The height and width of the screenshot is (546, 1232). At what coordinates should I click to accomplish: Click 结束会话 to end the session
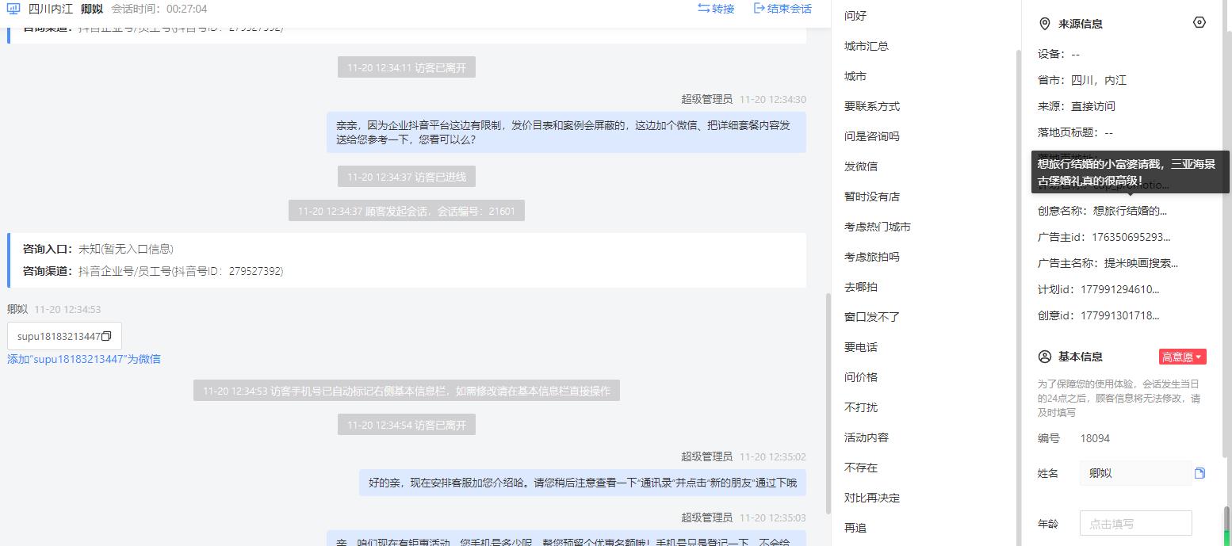pos(782,9)
